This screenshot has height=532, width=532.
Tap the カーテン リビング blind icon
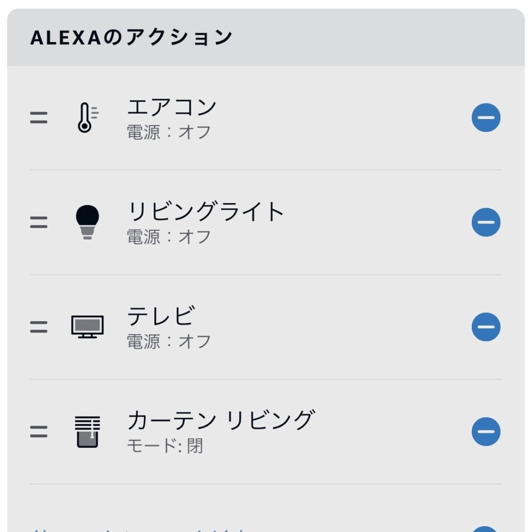(x=87, y=432)
